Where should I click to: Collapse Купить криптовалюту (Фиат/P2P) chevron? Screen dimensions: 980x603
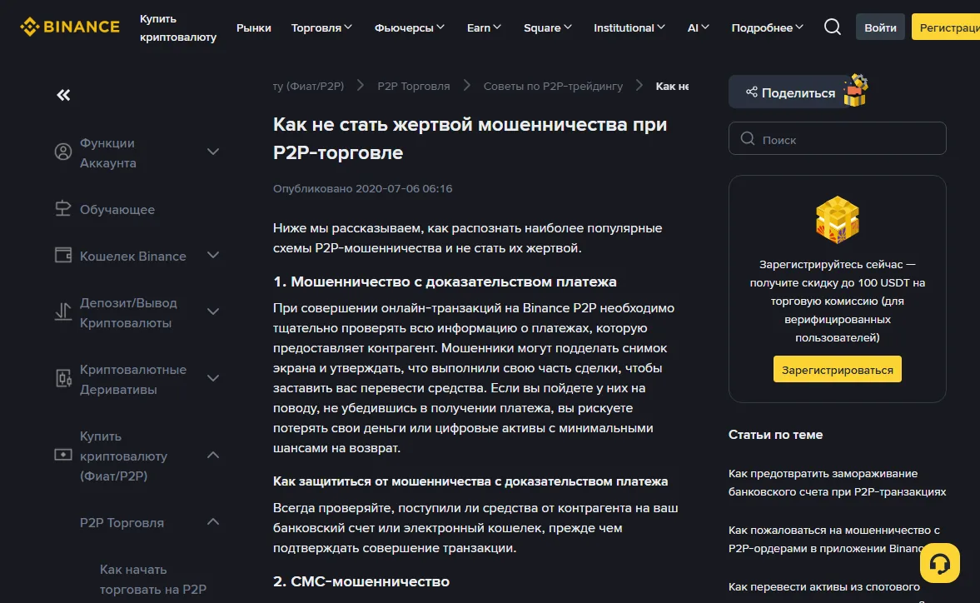213,455
